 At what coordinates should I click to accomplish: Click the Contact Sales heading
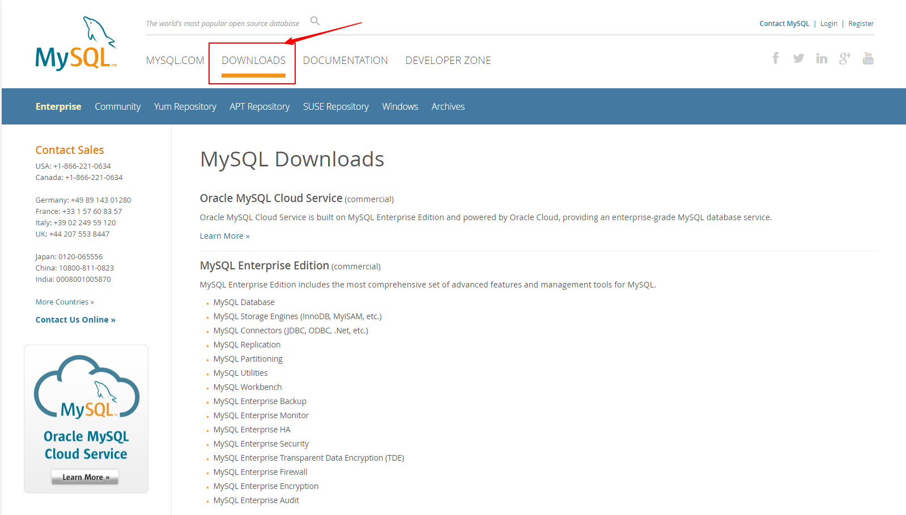pos(70,150)
